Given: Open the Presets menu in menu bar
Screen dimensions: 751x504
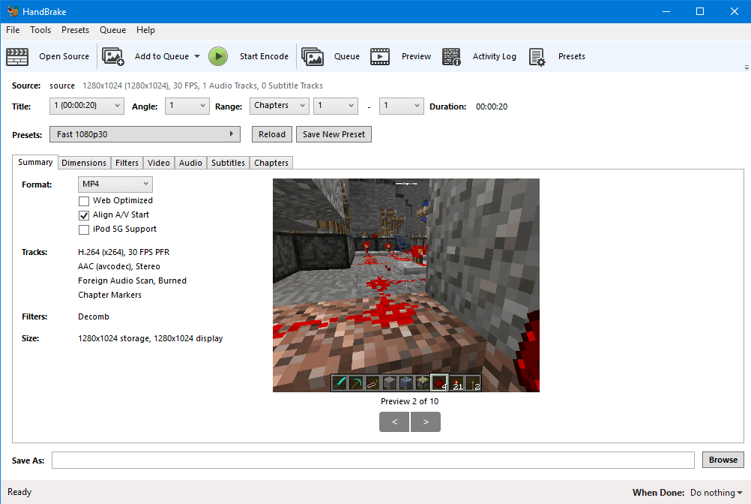Looking at the screenshot, I should 75,30.
